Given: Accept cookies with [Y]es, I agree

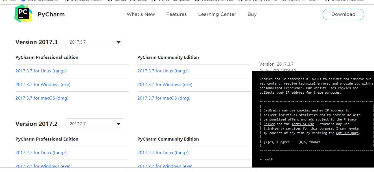Looking at the screenshot, I should tap(277, 142).
